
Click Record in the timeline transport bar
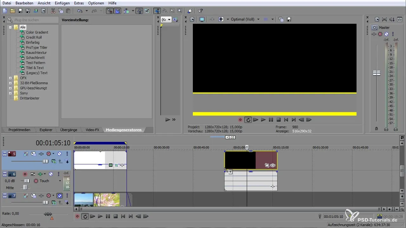77,217
